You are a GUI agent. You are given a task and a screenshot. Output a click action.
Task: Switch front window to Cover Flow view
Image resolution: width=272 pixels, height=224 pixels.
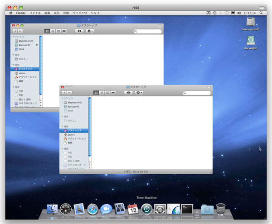pyautogui.click(x=113, y=93)
